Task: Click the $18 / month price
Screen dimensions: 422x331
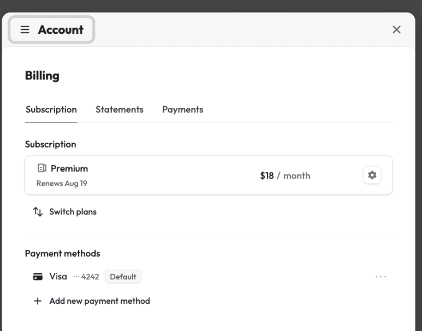Action: [x=285, y=176]
